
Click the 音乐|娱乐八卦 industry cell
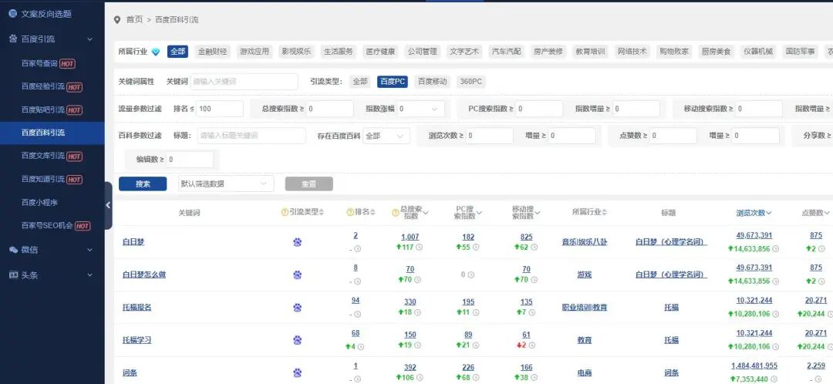pyautogui.click(x=585, y=242)
